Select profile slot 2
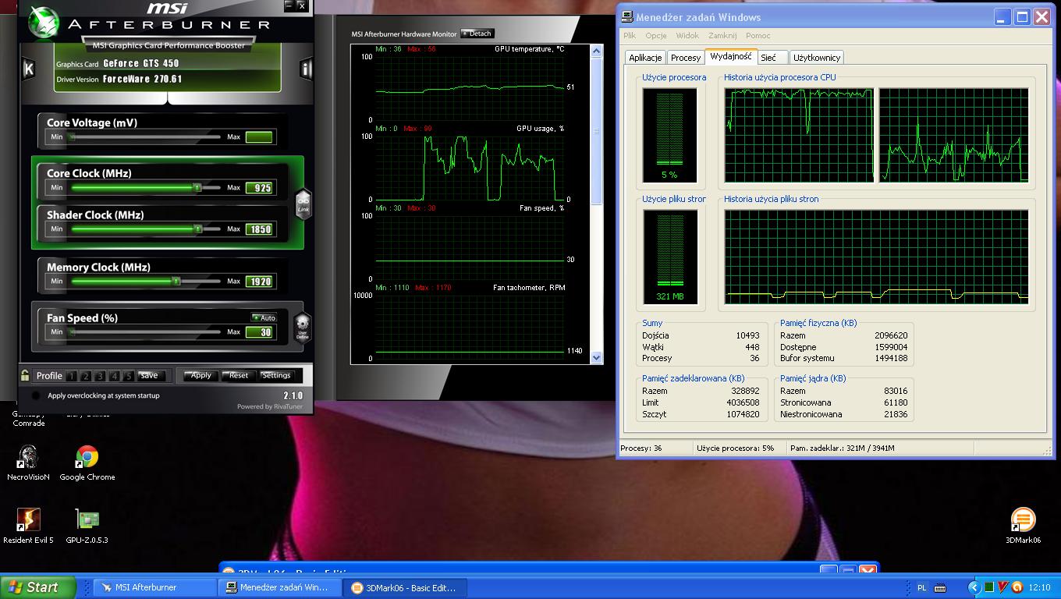 coord(86,376)
